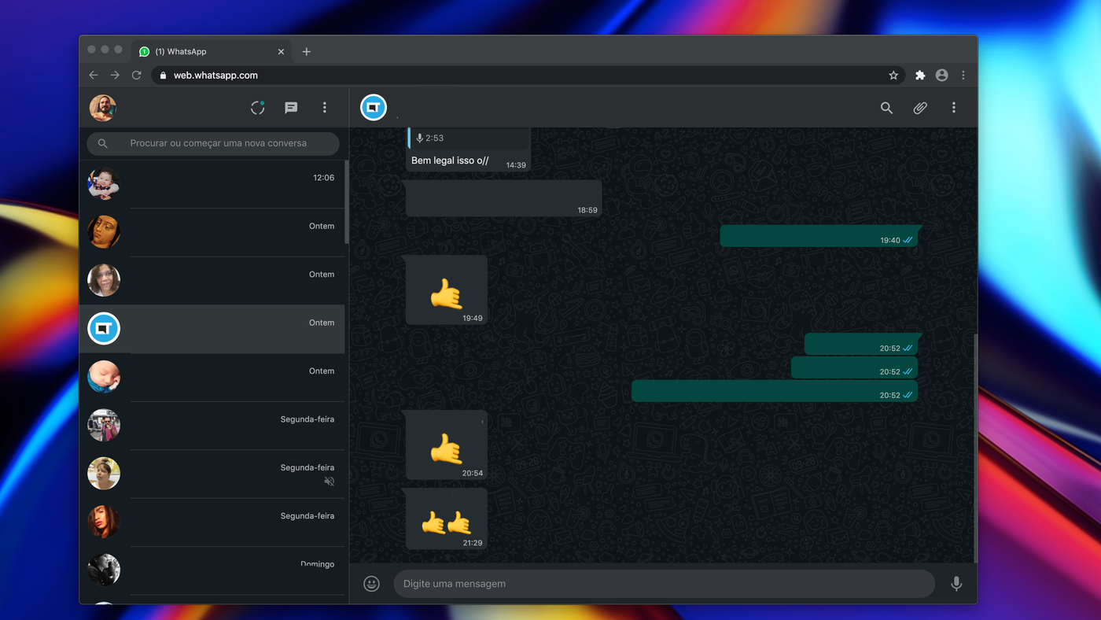Screen dimensions: 1101x620
Task: Open chat header contact avatar
Action: (374, 108)
